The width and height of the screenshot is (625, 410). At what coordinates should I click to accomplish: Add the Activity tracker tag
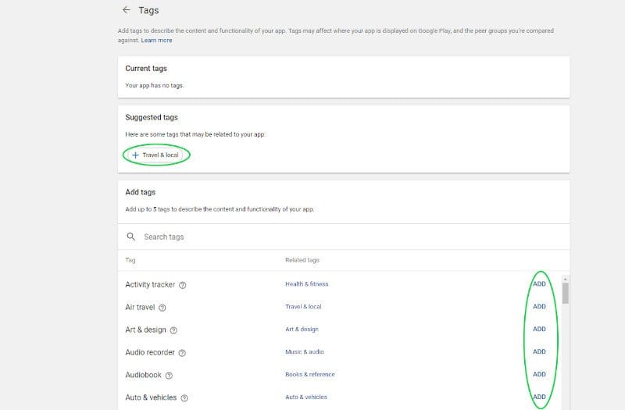pyautogui.click(x=539, y=284)
